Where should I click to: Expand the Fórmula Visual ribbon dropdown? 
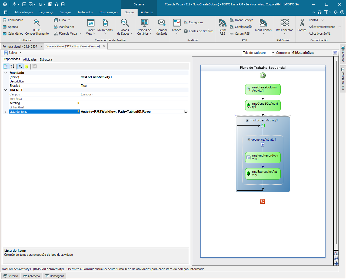click(x=81, y=34)
